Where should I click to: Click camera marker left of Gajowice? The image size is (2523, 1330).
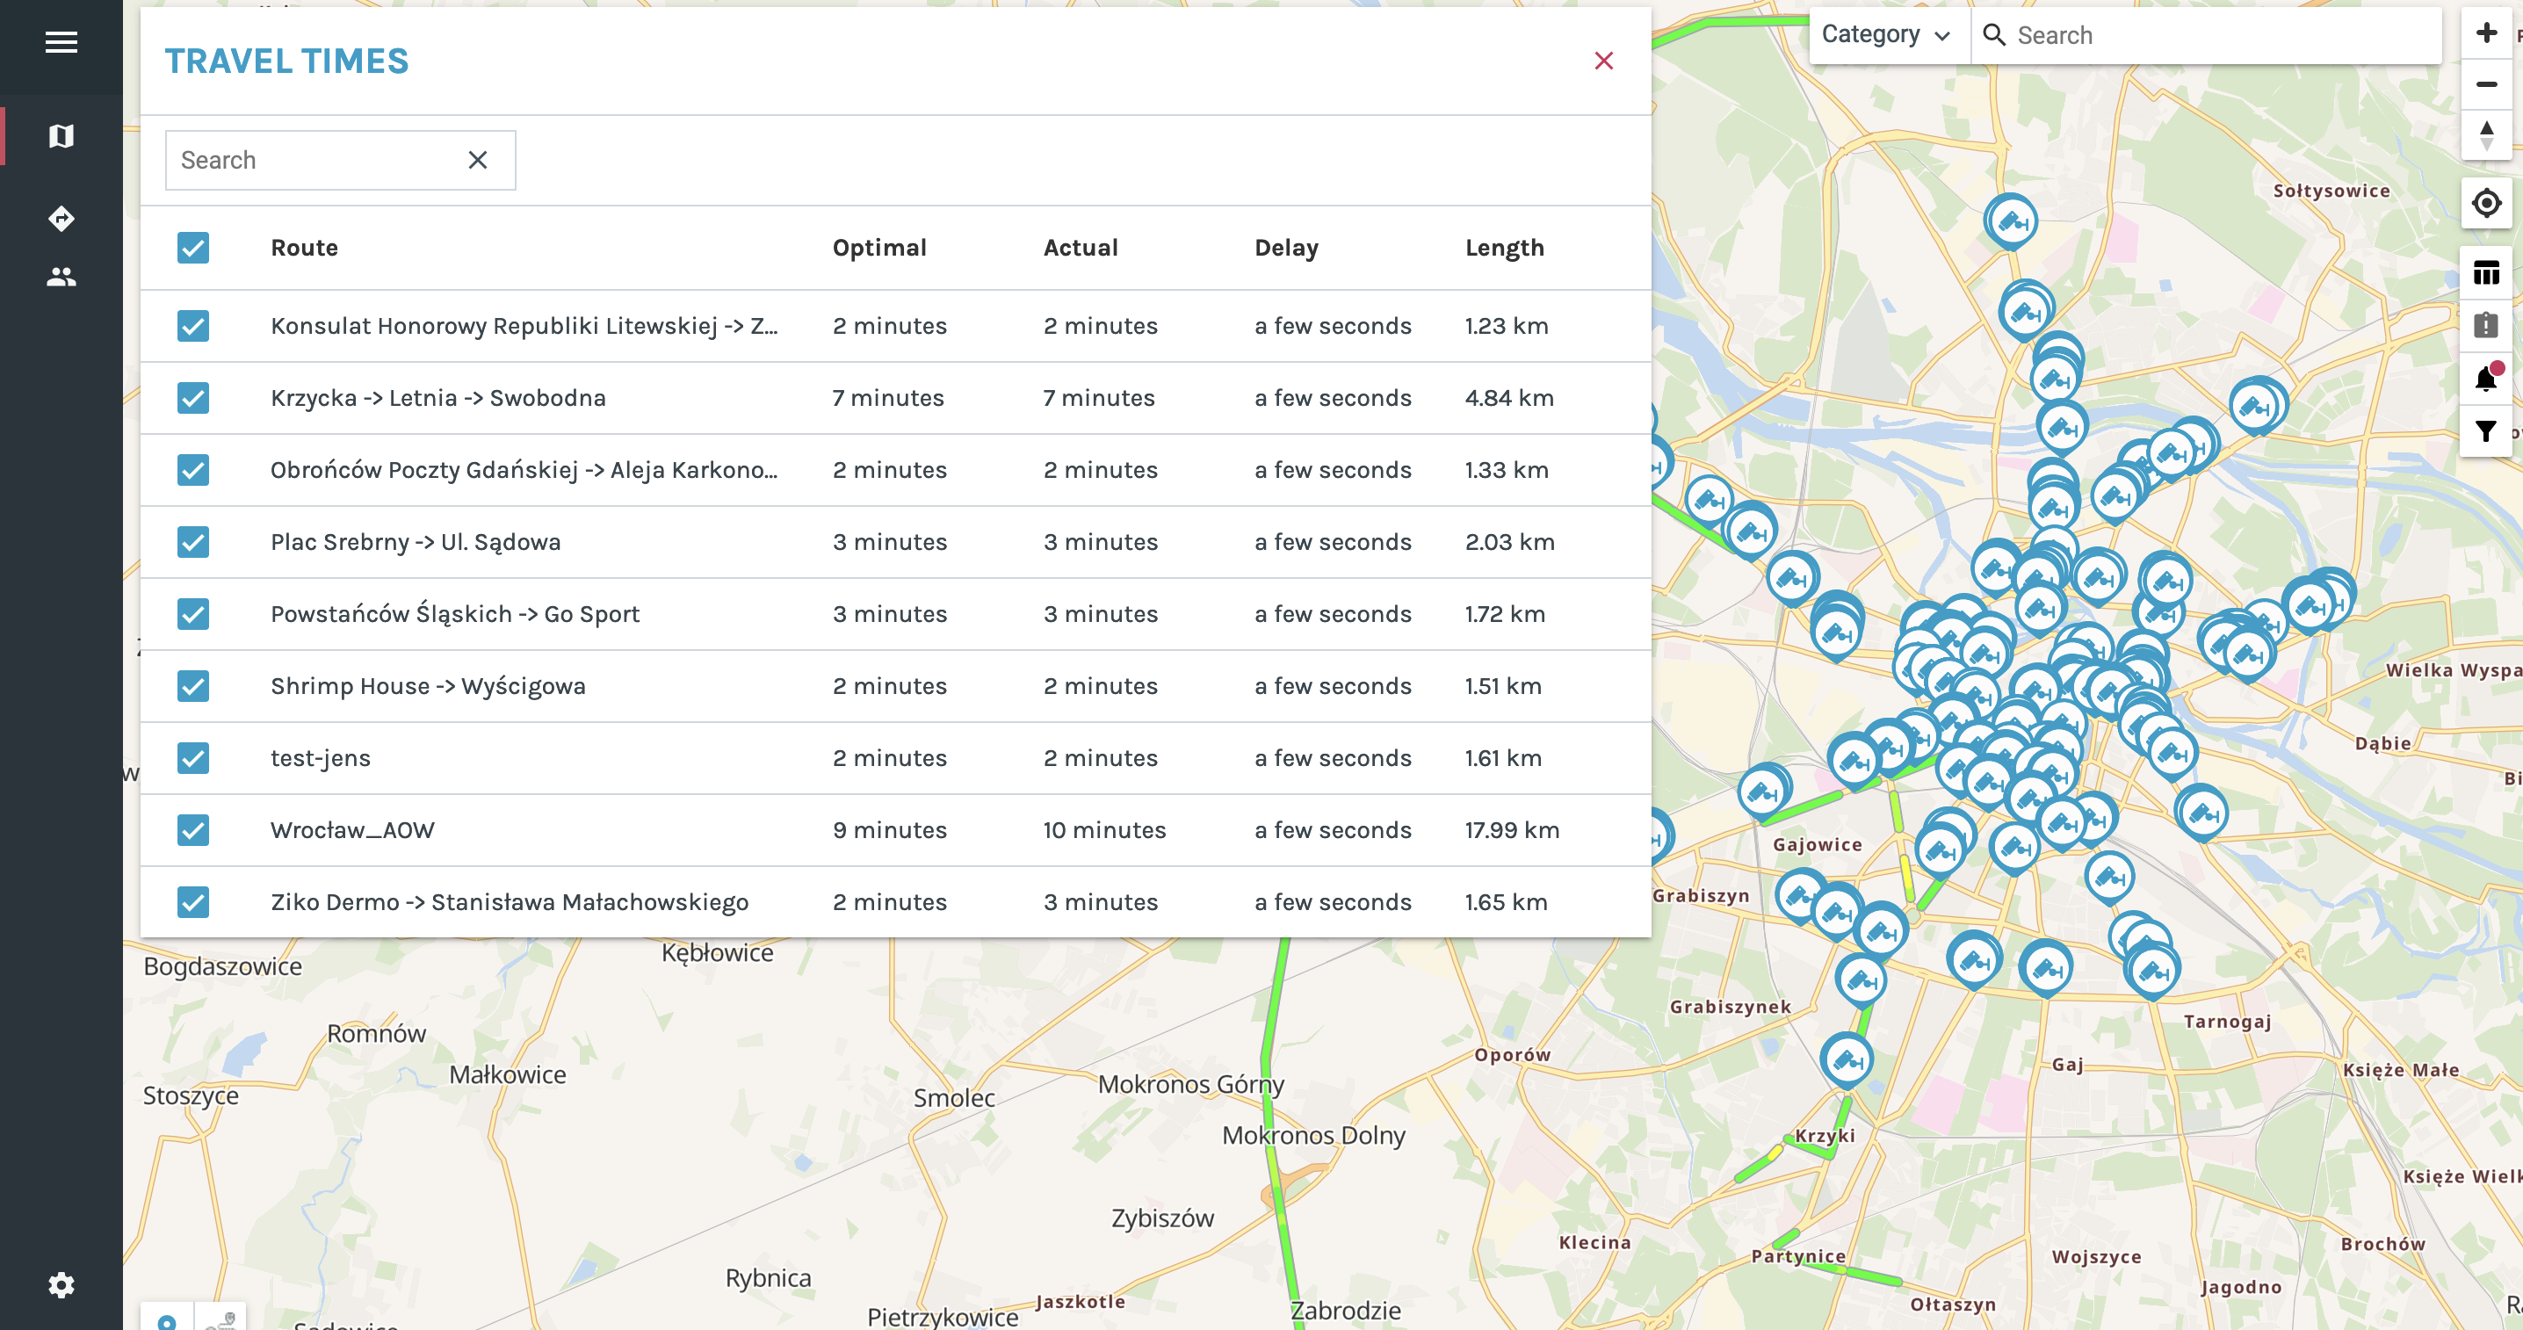click(1764, 791)
